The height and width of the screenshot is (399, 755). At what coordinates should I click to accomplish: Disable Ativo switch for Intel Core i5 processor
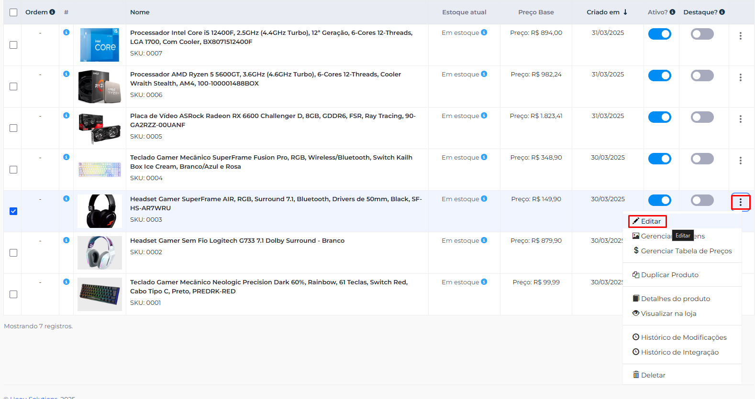point(659,34)
